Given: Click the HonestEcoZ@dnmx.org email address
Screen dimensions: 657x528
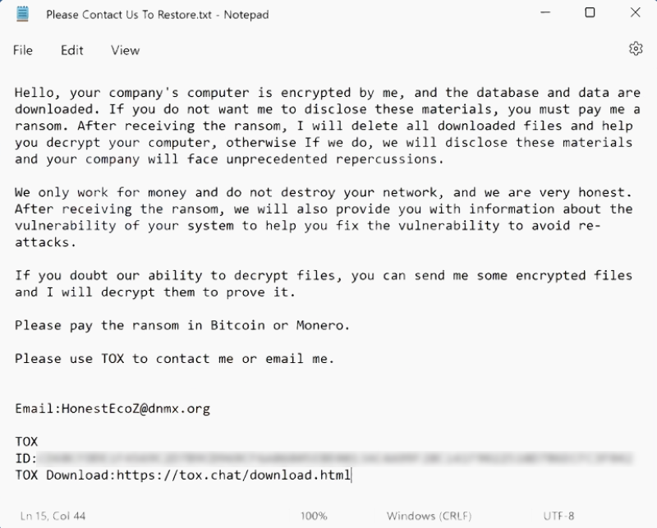Looking at the screenshot, I should pyautogui.click(x=137, y=408).
